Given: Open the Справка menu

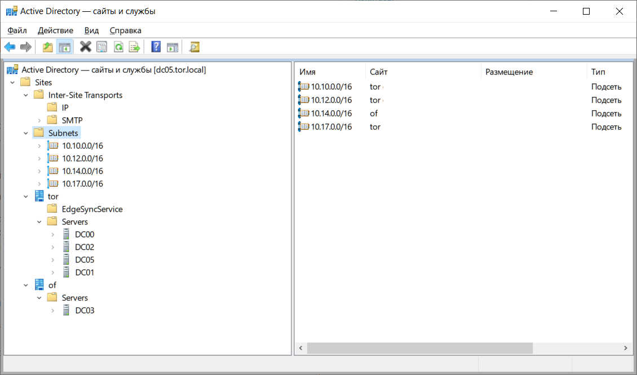Looking at the screenshot, I should point(126,30).
